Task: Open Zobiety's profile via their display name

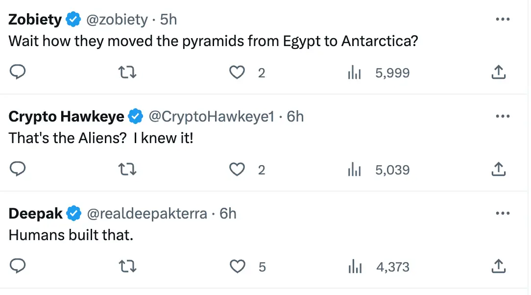Action: pos(33,19)
